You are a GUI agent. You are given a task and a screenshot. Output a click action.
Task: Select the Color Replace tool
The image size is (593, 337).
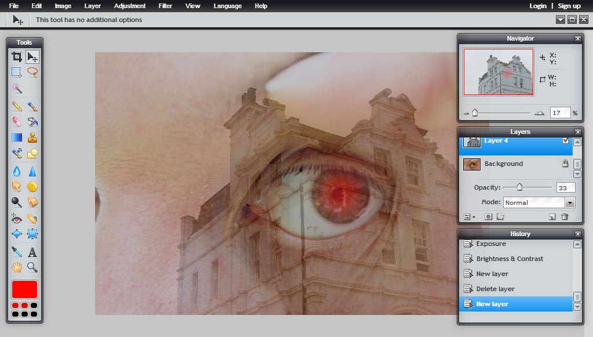[x=17, y=153]
